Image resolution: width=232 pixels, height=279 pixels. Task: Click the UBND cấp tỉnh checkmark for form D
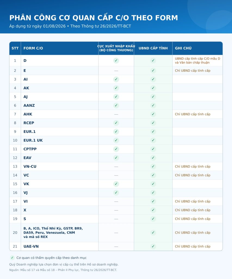[153, 60]
